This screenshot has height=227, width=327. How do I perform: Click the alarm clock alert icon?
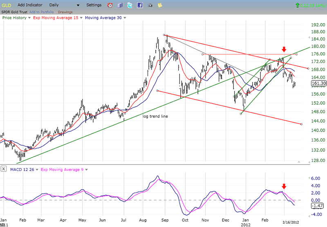110,5
